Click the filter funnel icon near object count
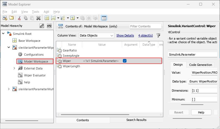Viewport: 220px width, 129px height. (158, 35)
